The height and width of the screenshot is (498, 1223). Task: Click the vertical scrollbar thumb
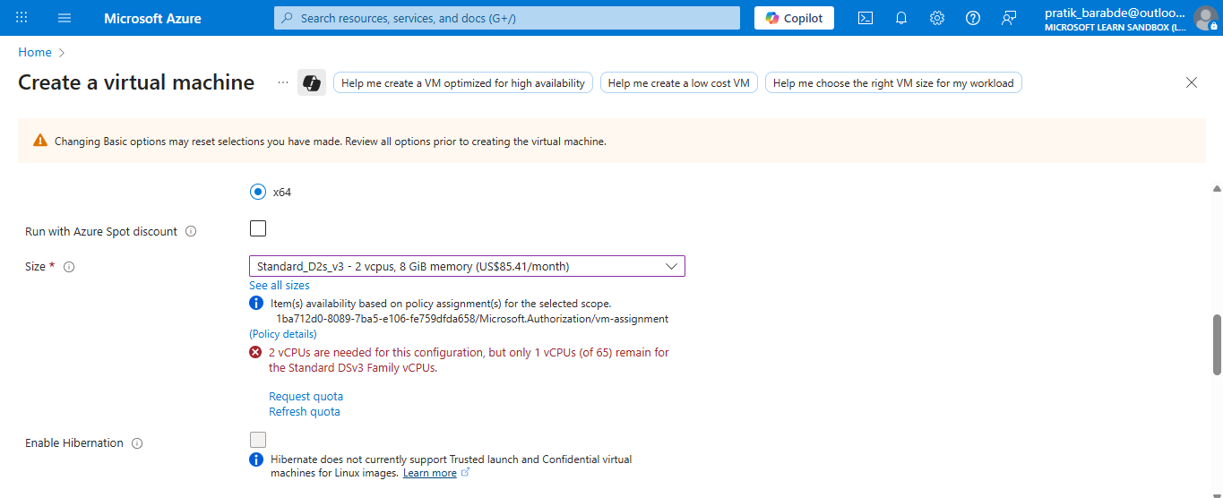pos(1217,344)
